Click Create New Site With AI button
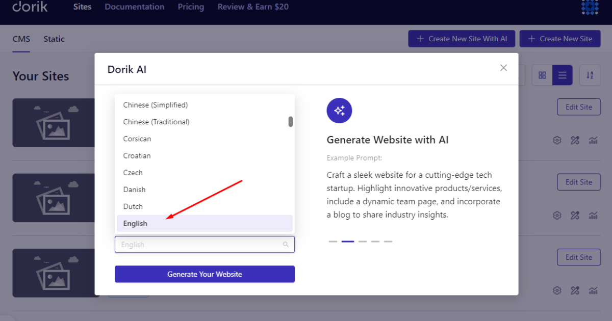This screenshot has width=612, height=321. click(x=462, y=39)
